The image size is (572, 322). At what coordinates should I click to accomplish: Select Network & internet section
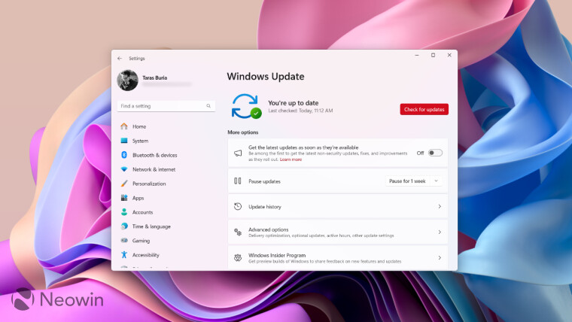pos(154,169)
